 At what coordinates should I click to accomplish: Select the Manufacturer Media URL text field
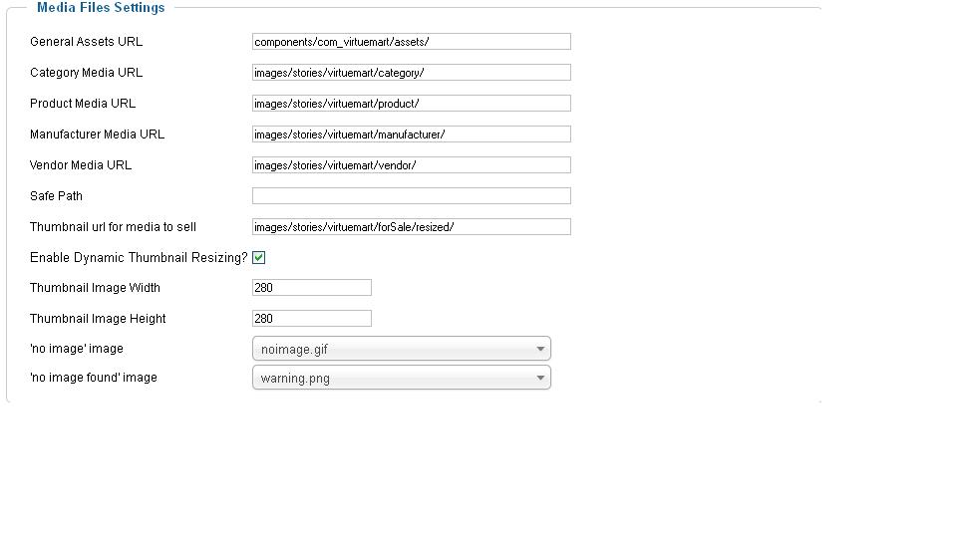411,134
